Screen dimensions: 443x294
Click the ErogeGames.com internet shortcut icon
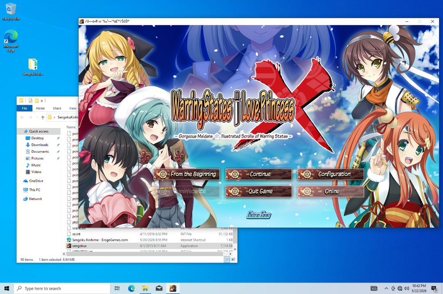(69, 240)
